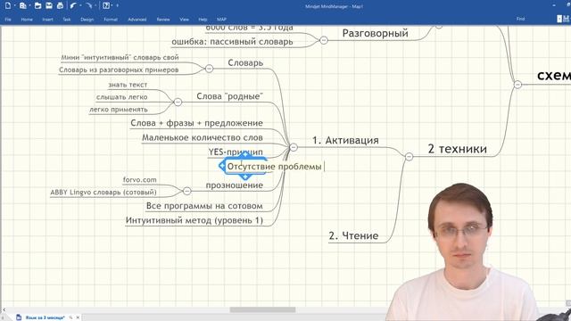Collapse the 1. Активация branch circle
This screenshot has width=571, height=321.
pos(294,147)
